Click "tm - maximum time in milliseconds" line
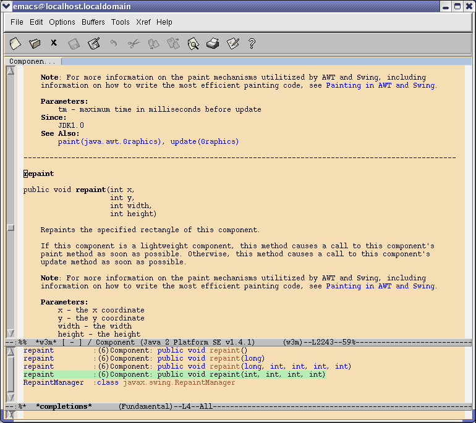This screenshot has width=476, height=423. tap(159, 109)
